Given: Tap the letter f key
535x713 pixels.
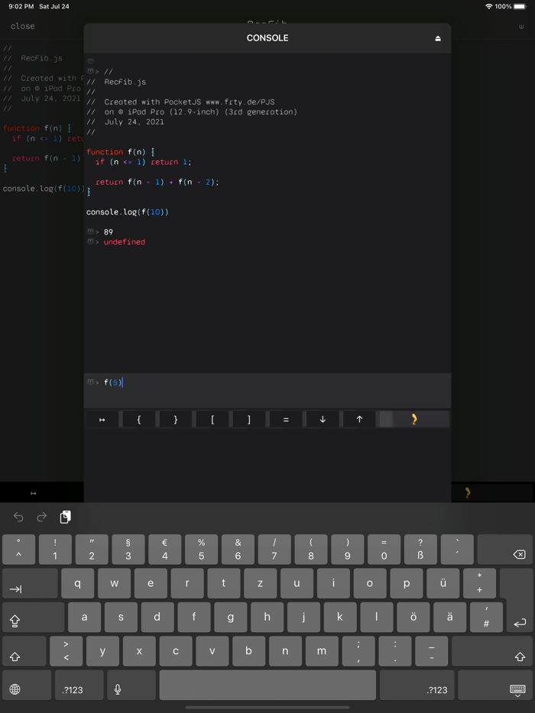Looking at the screenshot, I should pyautogui.click(x=194, y=617).
